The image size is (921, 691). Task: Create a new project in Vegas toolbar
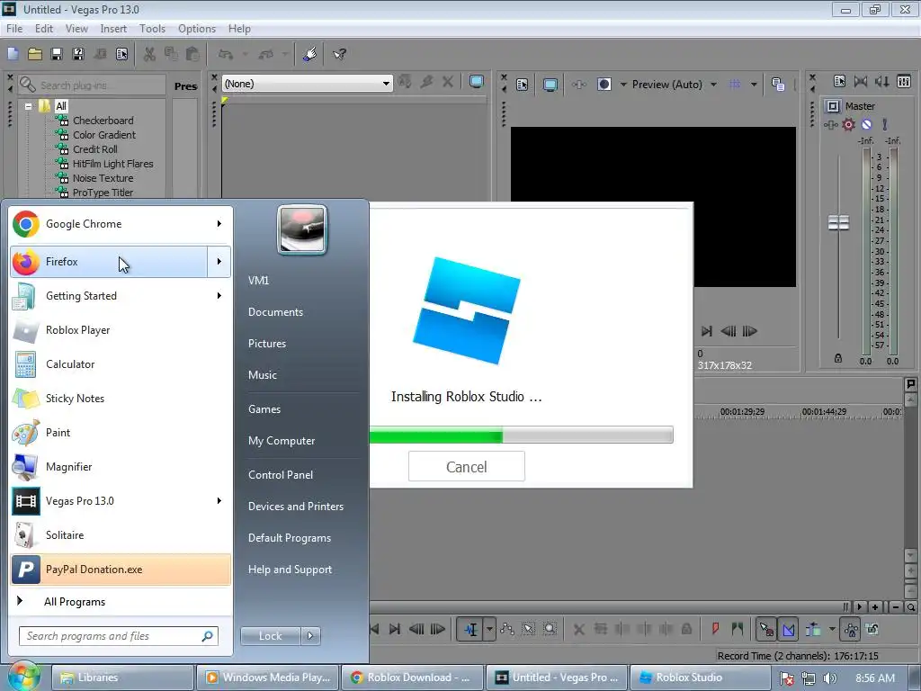[13, 54]
